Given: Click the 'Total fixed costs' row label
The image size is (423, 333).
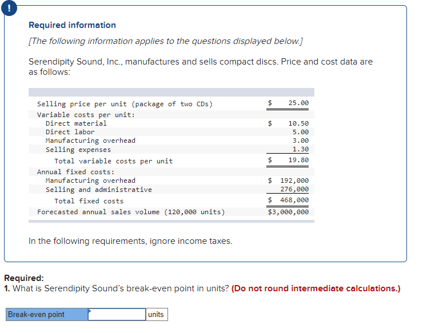Looking at the screenshot, I should pos(89,201).
